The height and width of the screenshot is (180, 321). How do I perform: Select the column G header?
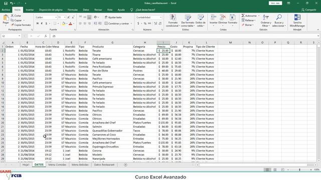112,42
